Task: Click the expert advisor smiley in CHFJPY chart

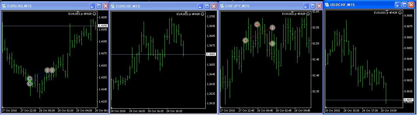Action: 308,14
